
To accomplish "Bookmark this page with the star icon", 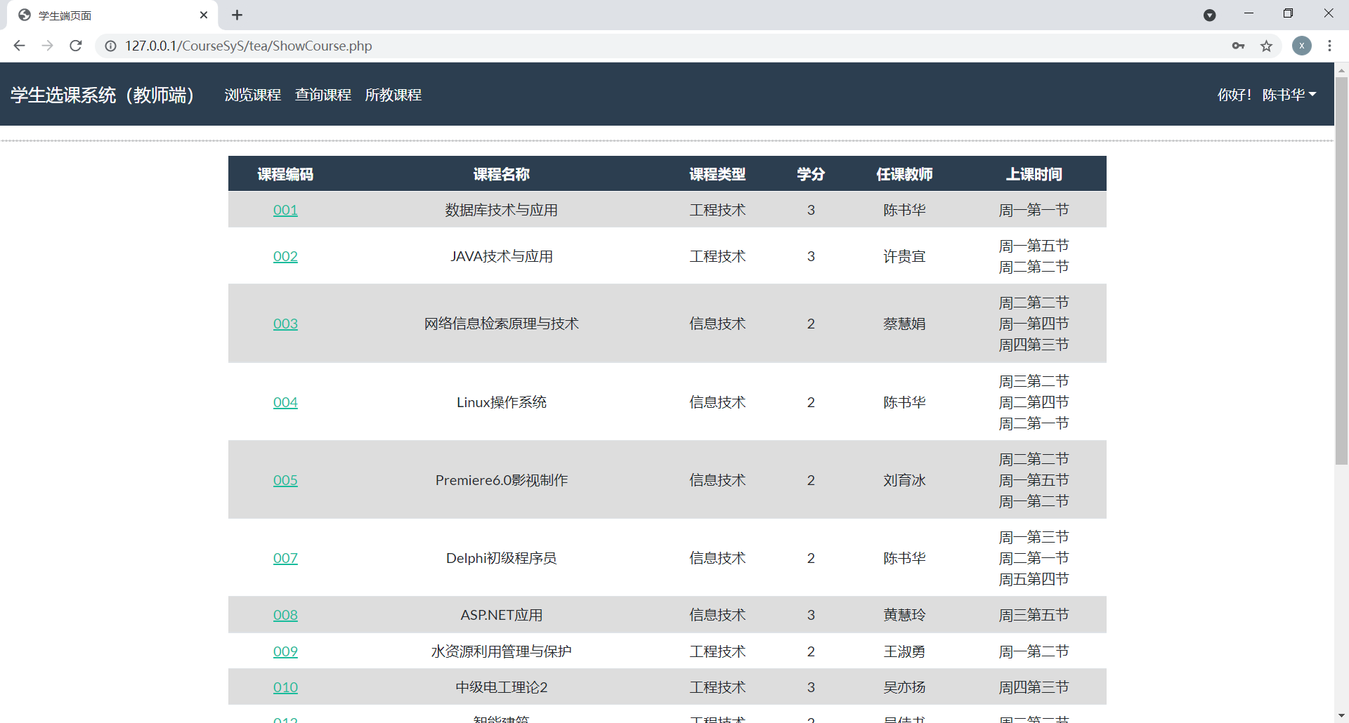I will coord(1266,46).
